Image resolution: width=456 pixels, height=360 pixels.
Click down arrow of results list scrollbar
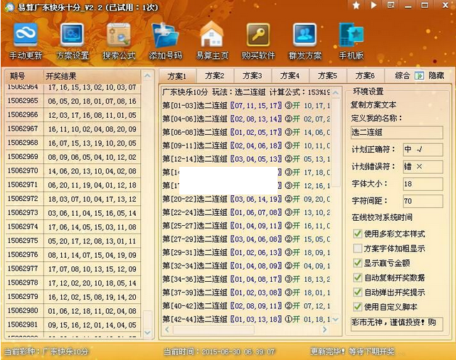point(147,333)
